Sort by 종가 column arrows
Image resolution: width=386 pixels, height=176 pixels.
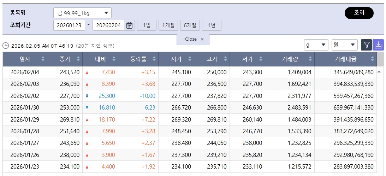click(78, 59)
